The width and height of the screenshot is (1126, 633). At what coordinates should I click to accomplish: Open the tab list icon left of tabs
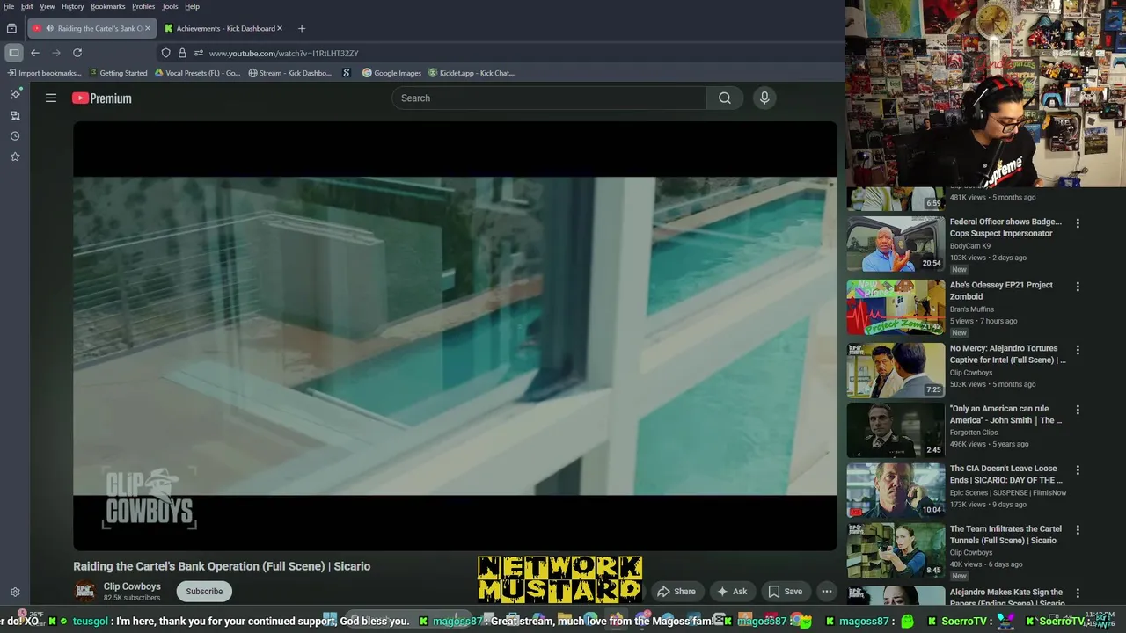point(11,28)
